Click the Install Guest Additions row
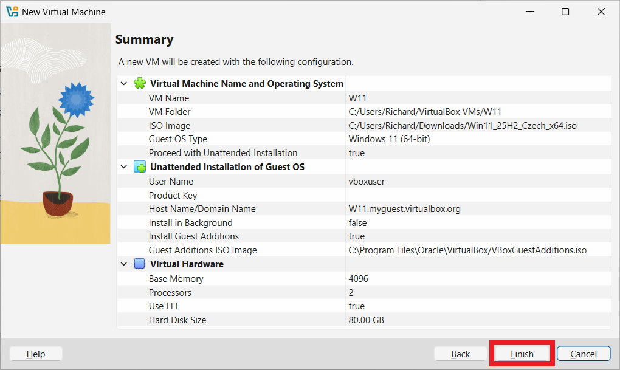Viewport: 620px width, 370px height. 194,236
